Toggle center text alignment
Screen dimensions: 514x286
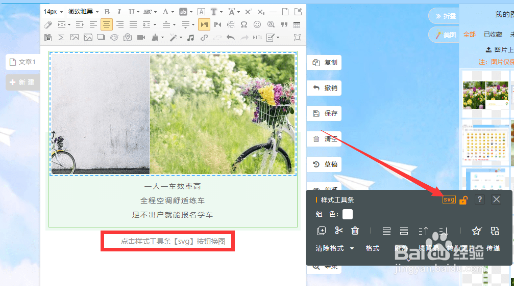coord(107,24)
